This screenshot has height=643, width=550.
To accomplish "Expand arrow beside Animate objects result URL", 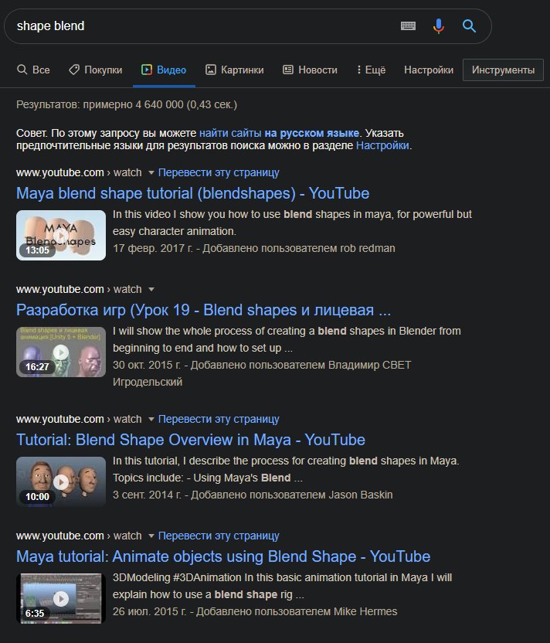I will point(151,536).
